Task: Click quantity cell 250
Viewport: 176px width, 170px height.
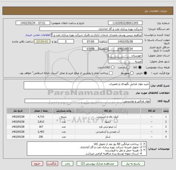Action: (x=41, y=137)
